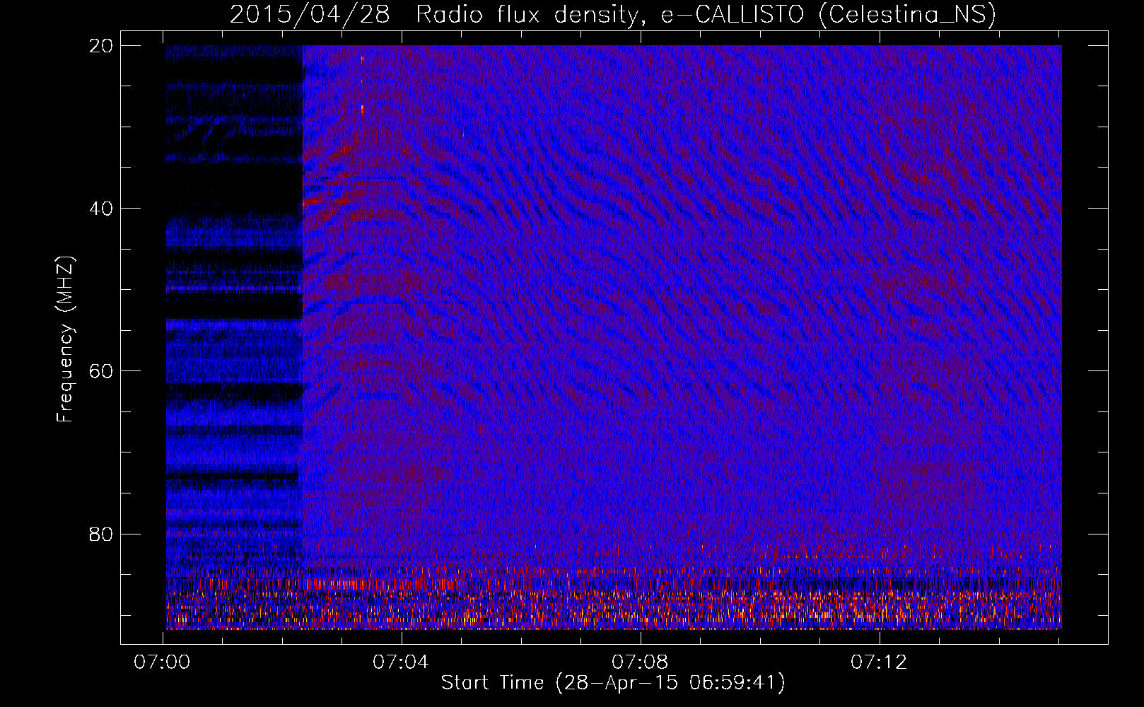Click the 80 MHz frequency tick label
Image resolution: width=1144 pixels, height=707 pixels.
(101, 534)
